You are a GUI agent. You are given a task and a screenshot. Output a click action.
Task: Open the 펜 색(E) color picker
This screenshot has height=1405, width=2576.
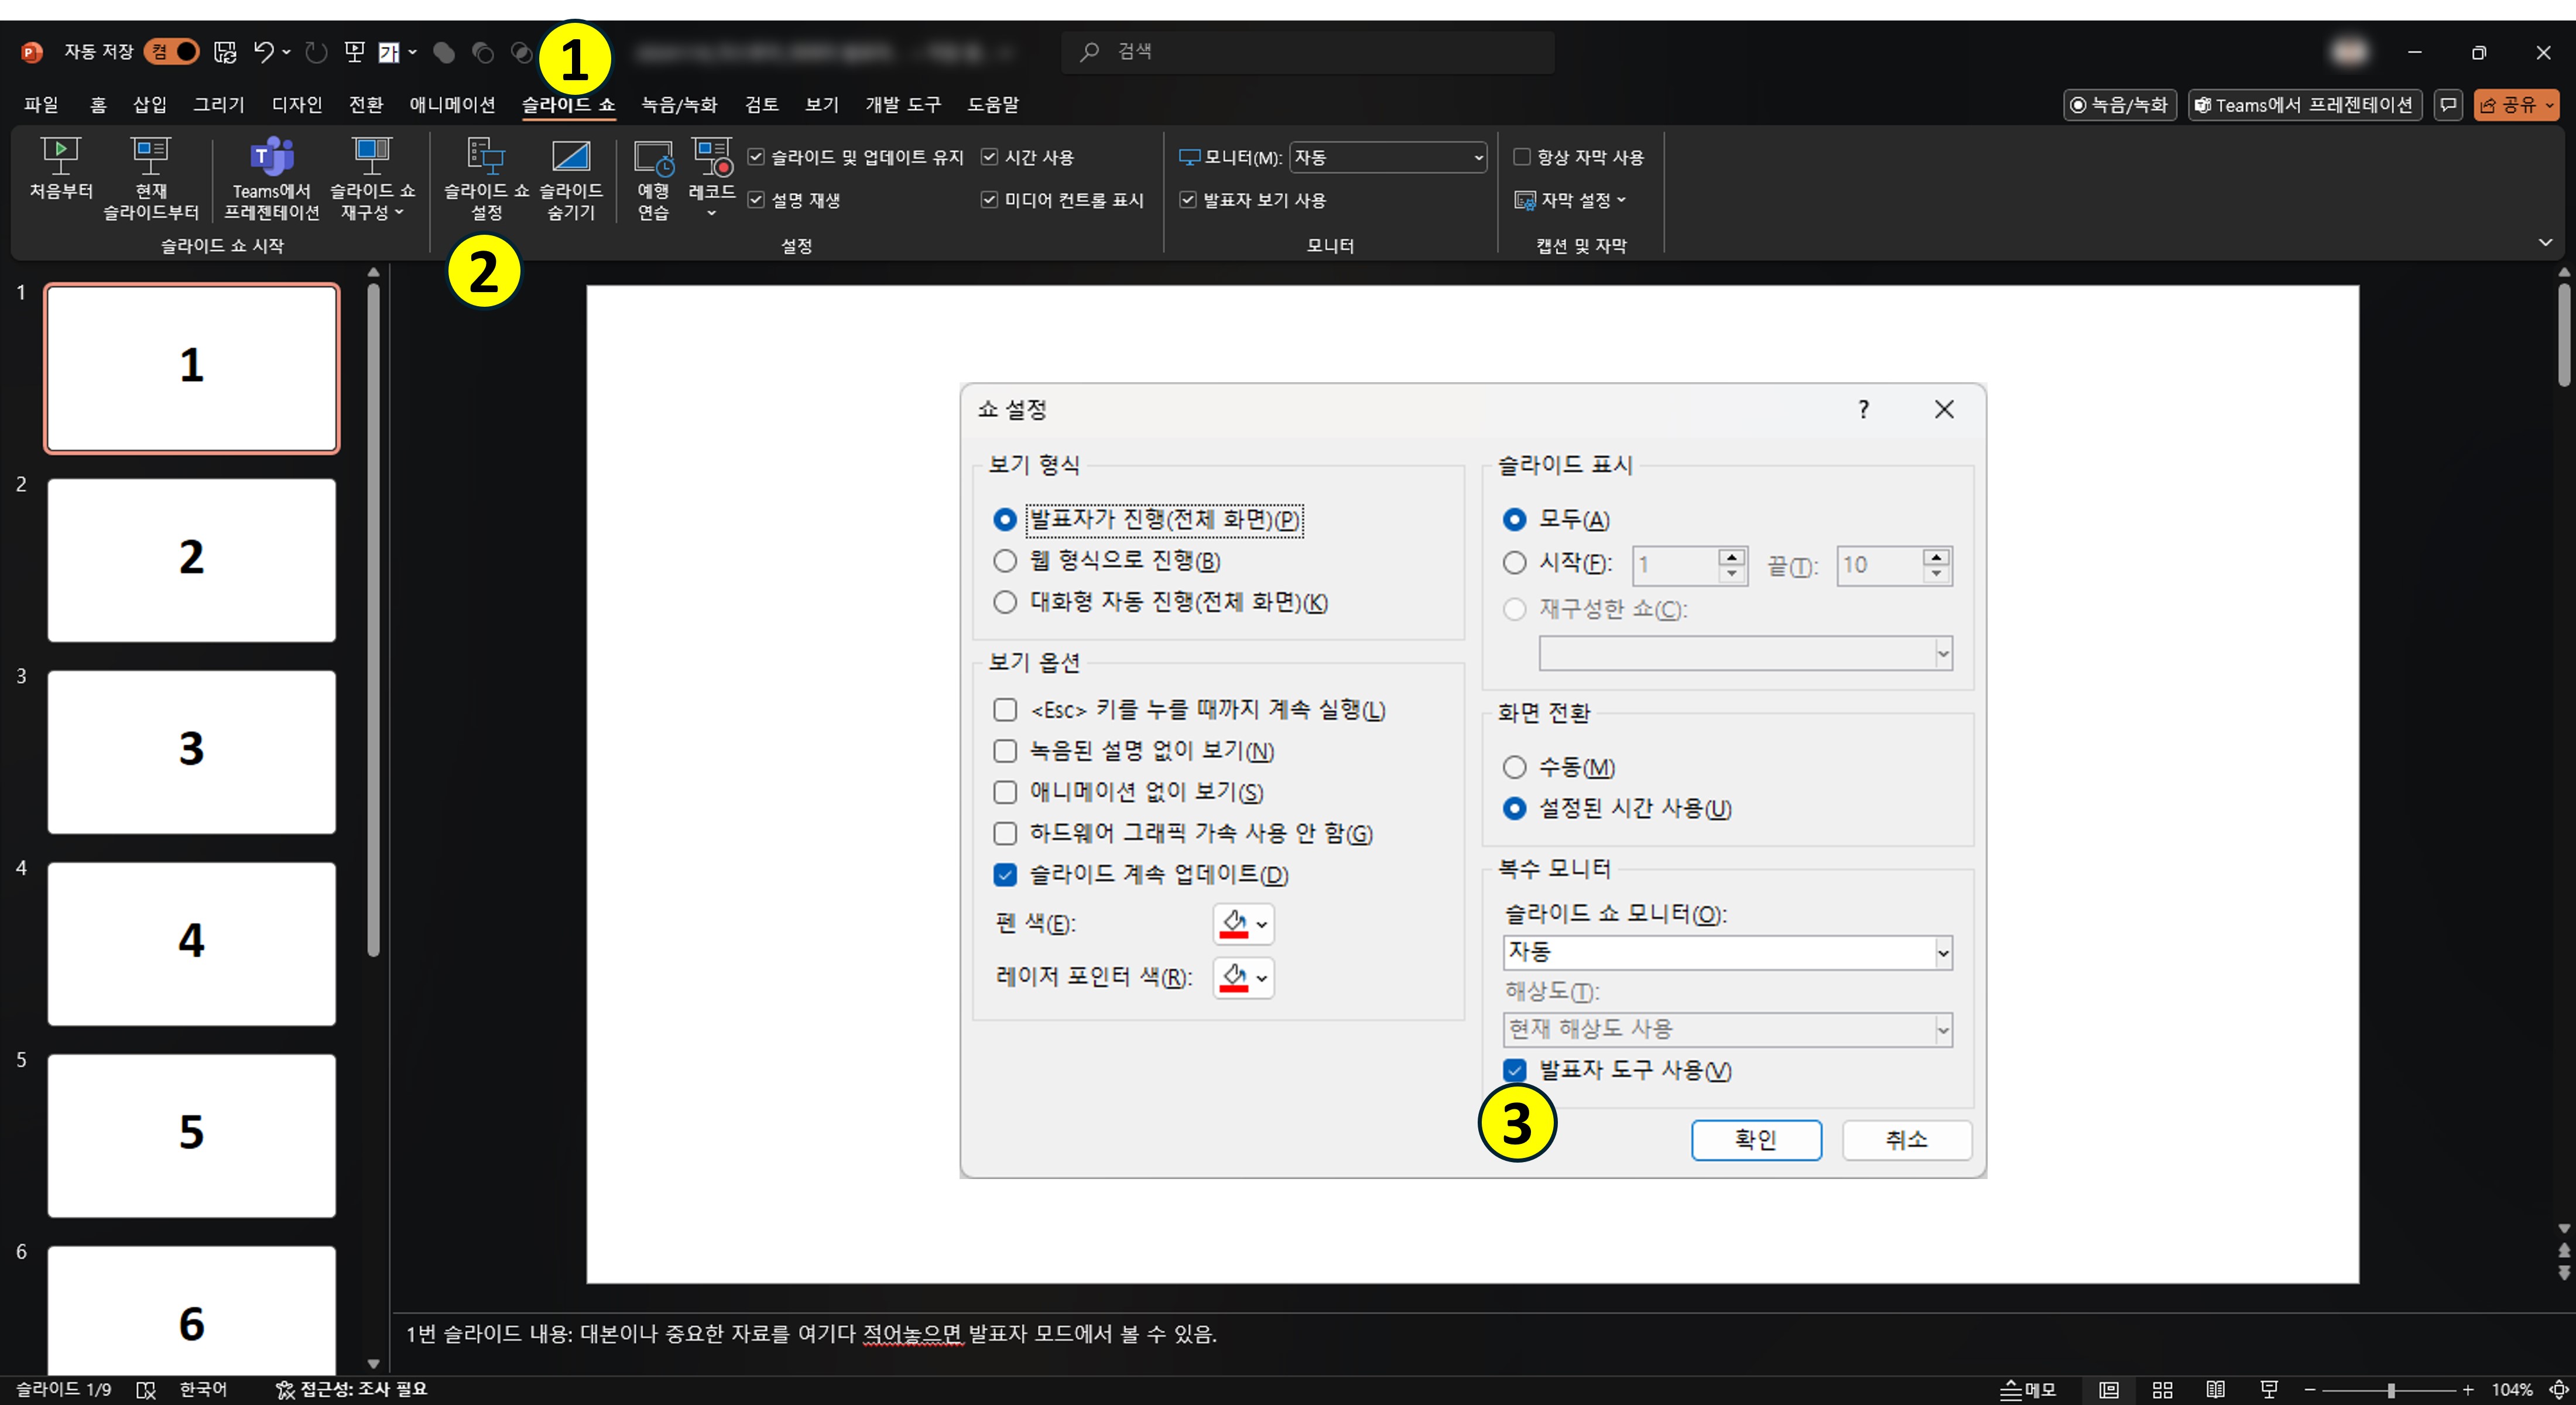(x=1242, y=924)
